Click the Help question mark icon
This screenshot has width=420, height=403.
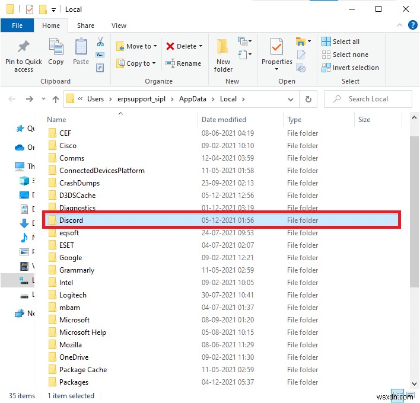pos(412,25)
